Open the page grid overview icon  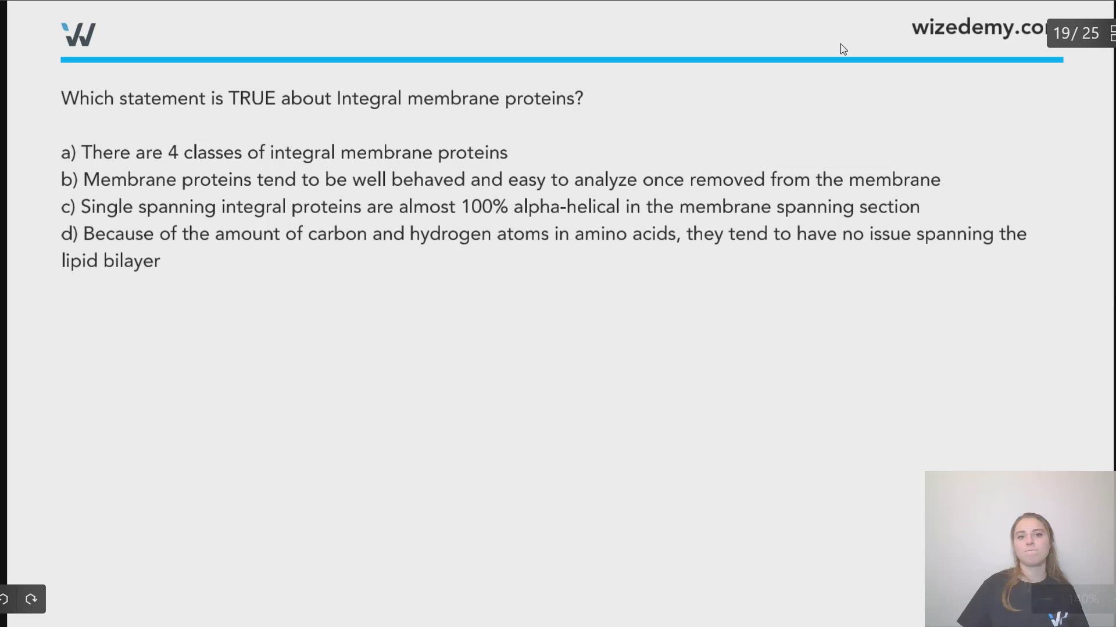(x=1112, y=34)
